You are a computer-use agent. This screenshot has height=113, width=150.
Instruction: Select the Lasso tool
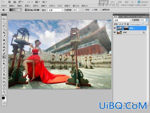tap(4, 26)
